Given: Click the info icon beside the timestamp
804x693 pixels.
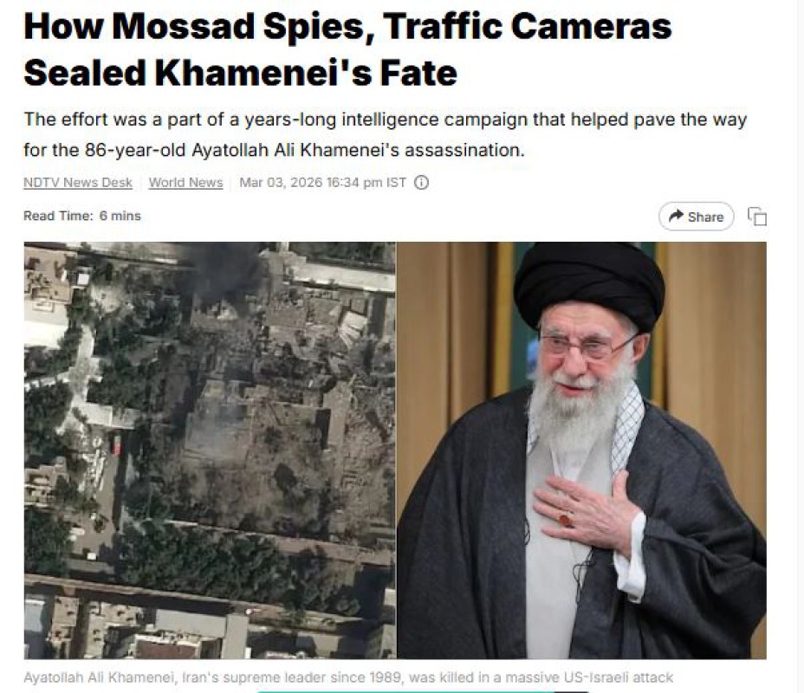Looking at the screenshot, I should point(421,183).
